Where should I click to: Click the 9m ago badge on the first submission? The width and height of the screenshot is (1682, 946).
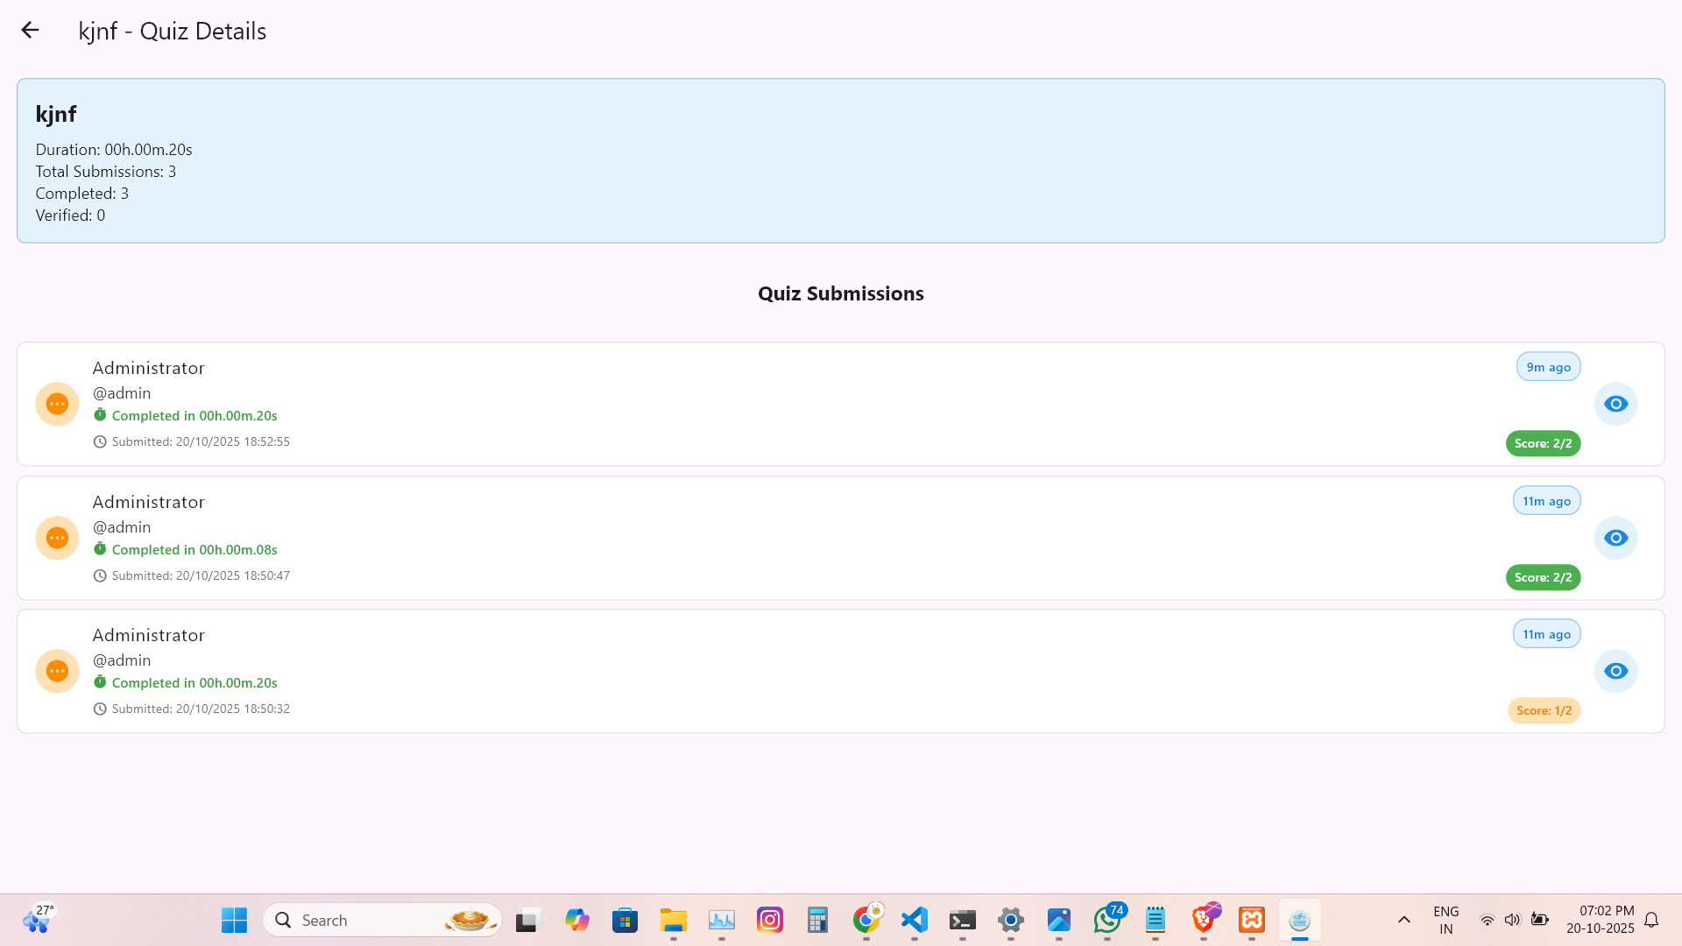pos(1548,366)
